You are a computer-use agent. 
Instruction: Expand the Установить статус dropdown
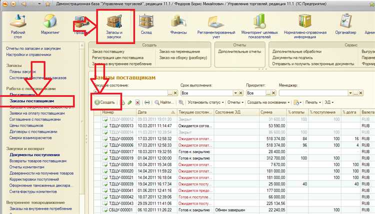pyautogui.click(x=205, y=102)
